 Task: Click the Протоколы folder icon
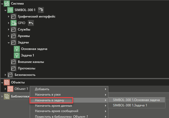(14, 68)
